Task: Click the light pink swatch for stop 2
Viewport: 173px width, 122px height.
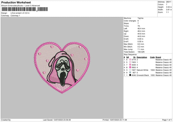Action: click(130, 62)
